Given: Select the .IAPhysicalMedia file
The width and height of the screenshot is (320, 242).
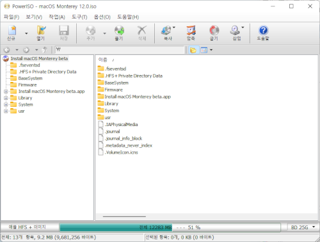Looking at the screenshot, I should pos(118,125).
